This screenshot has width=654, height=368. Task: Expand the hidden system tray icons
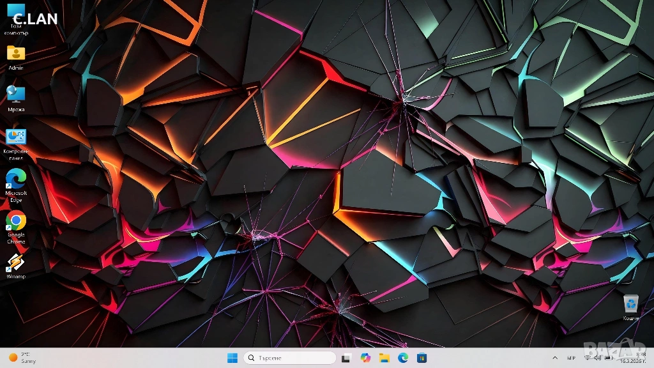tap(554, 358)
